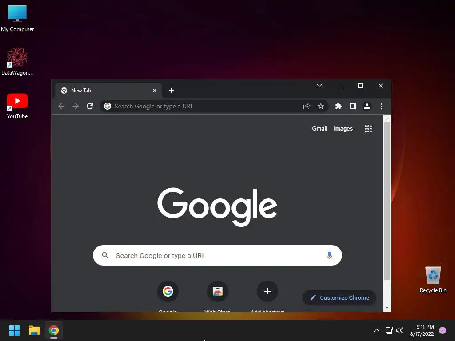The image size is (455, 341).
Task: Select the Recycle Bin desktop icon
Action: 433,279
